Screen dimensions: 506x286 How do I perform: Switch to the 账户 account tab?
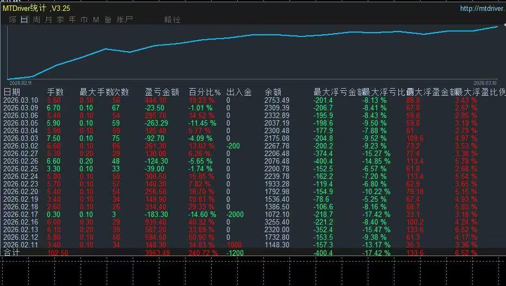coord(125,20)
